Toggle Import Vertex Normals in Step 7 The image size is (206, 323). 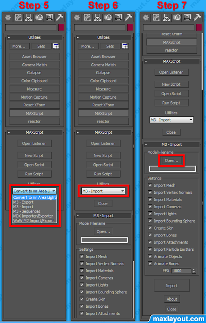[x=150, y=192]
